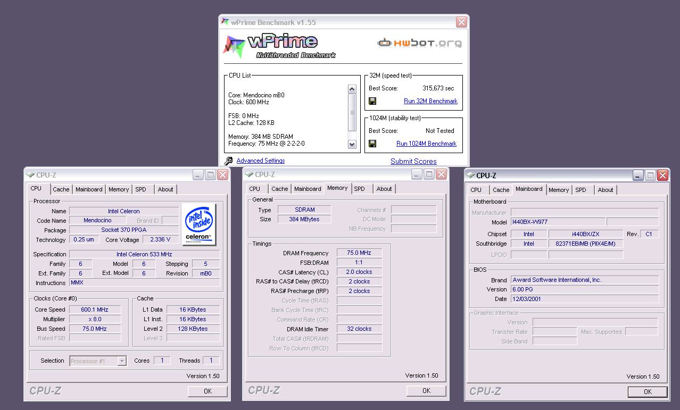Open the Cache tab in the middle CPU-Z window

pyautogui.click(x=279, y=189)
